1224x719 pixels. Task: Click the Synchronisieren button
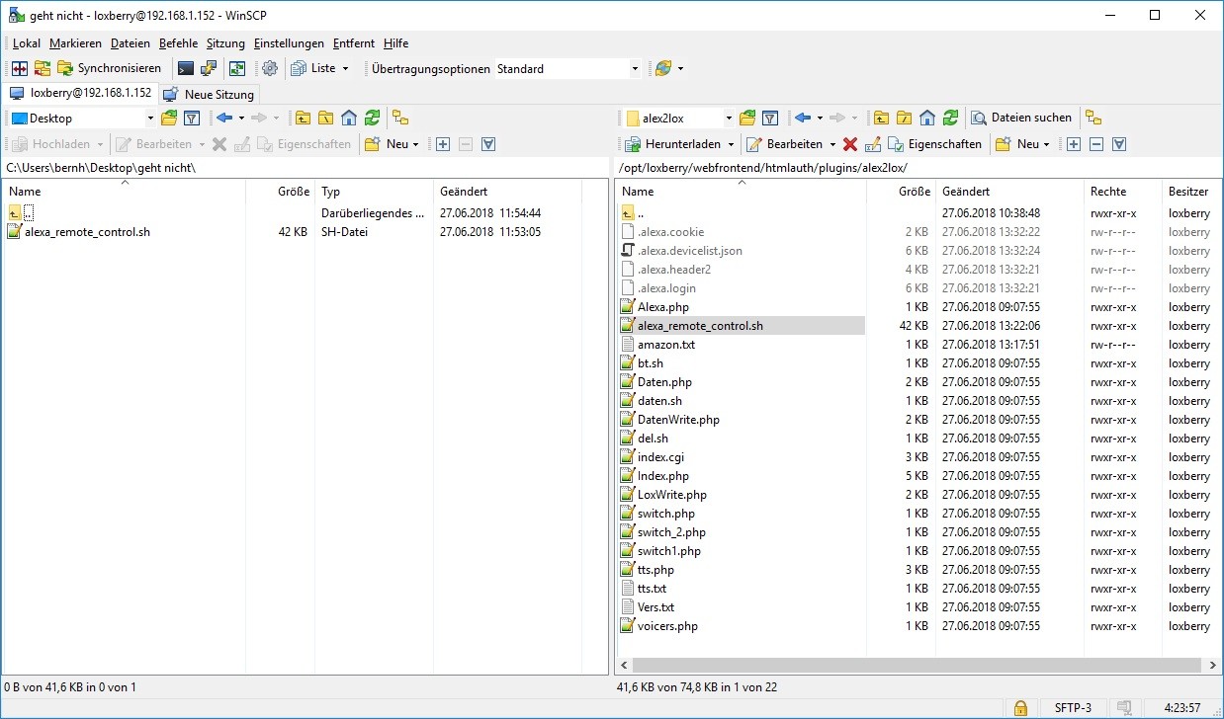(109, 68)
